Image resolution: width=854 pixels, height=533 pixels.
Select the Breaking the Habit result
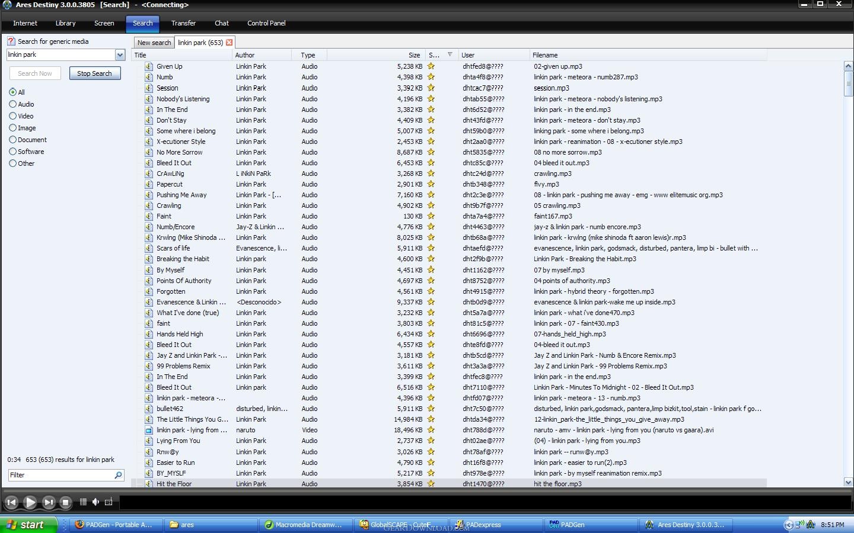(449, 259)
